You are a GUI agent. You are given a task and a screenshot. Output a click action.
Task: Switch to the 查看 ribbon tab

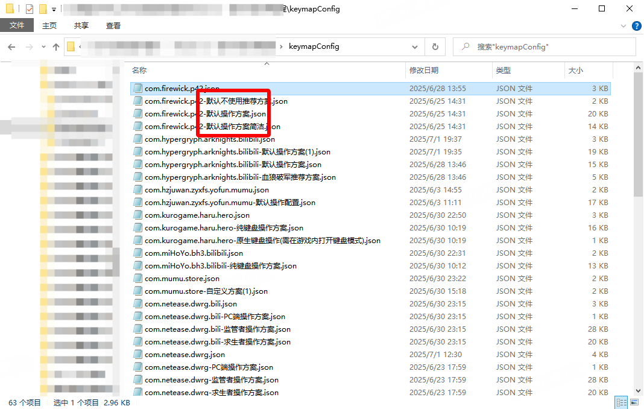coord(113,25)
